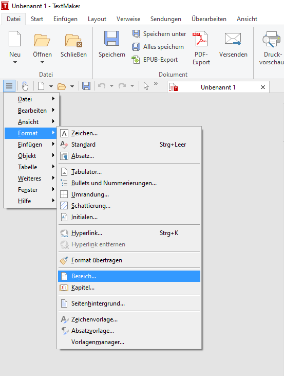Open Zeichenvorlage... character style entry
Viewport: 284px width, 376px height.
point(129,319)
